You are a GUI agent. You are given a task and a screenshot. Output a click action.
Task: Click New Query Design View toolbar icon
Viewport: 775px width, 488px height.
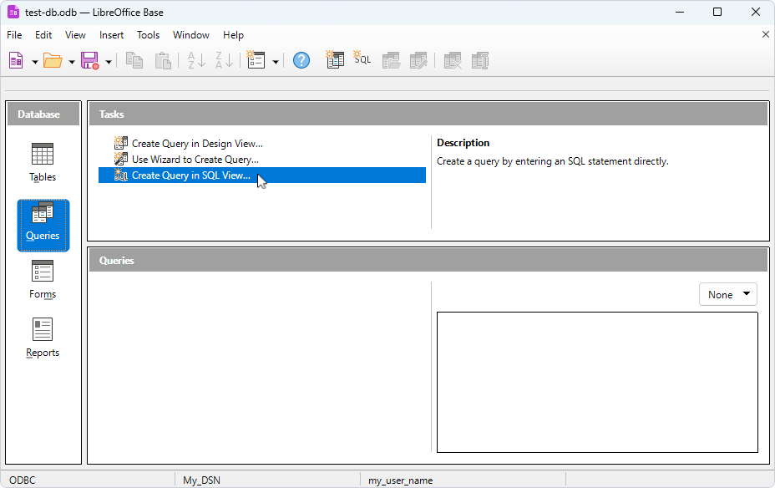[335, 61]
